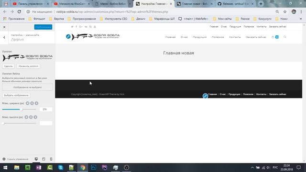
Task: Open Деньги bookmarks folder
Action: [x=139, y=19]
